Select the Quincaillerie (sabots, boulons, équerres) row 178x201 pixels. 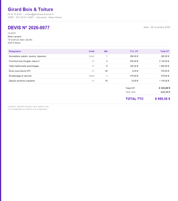(89, 56)
